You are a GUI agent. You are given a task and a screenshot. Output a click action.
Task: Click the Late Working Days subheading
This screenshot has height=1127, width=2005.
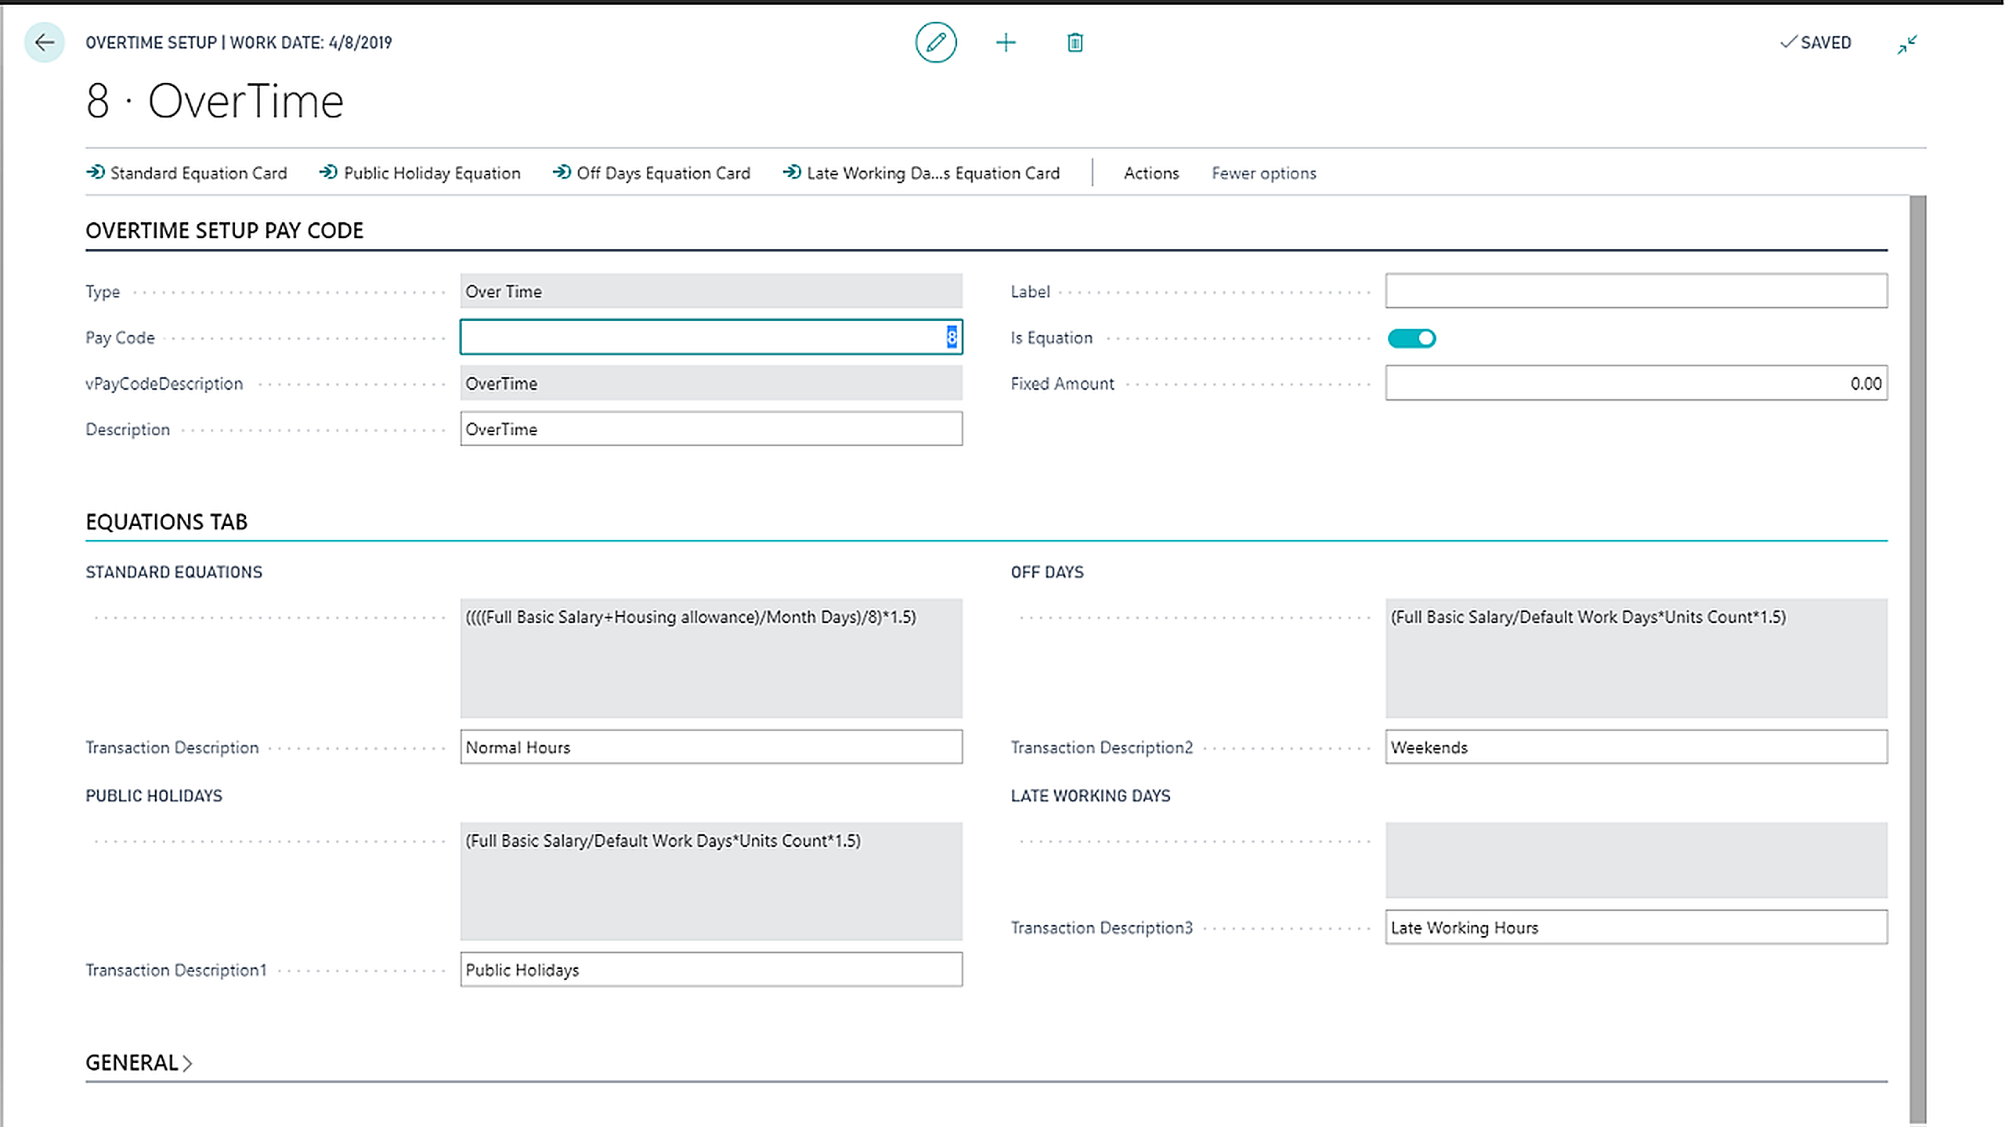pos(1090,796)
